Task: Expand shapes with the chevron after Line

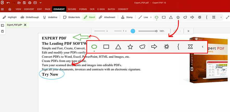Action: [x=151, y=17]
